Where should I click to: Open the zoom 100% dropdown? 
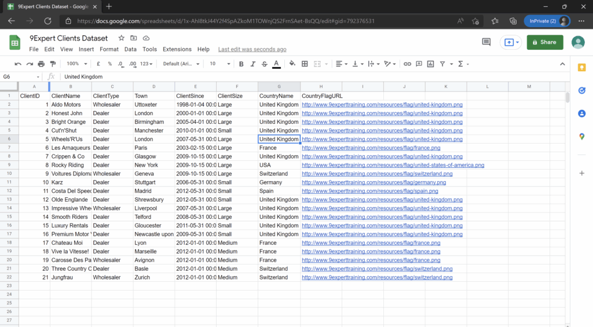[x=76, y=64]
